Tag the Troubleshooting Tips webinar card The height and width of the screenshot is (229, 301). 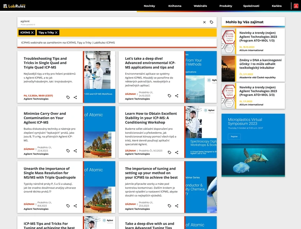coord(68,97)
